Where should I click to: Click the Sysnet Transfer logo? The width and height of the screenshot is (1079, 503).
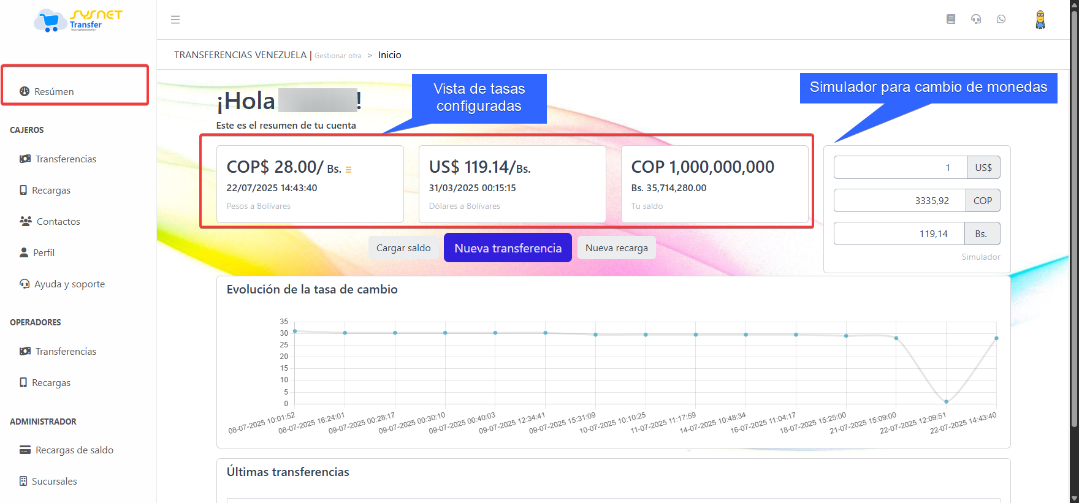[78, 21]
